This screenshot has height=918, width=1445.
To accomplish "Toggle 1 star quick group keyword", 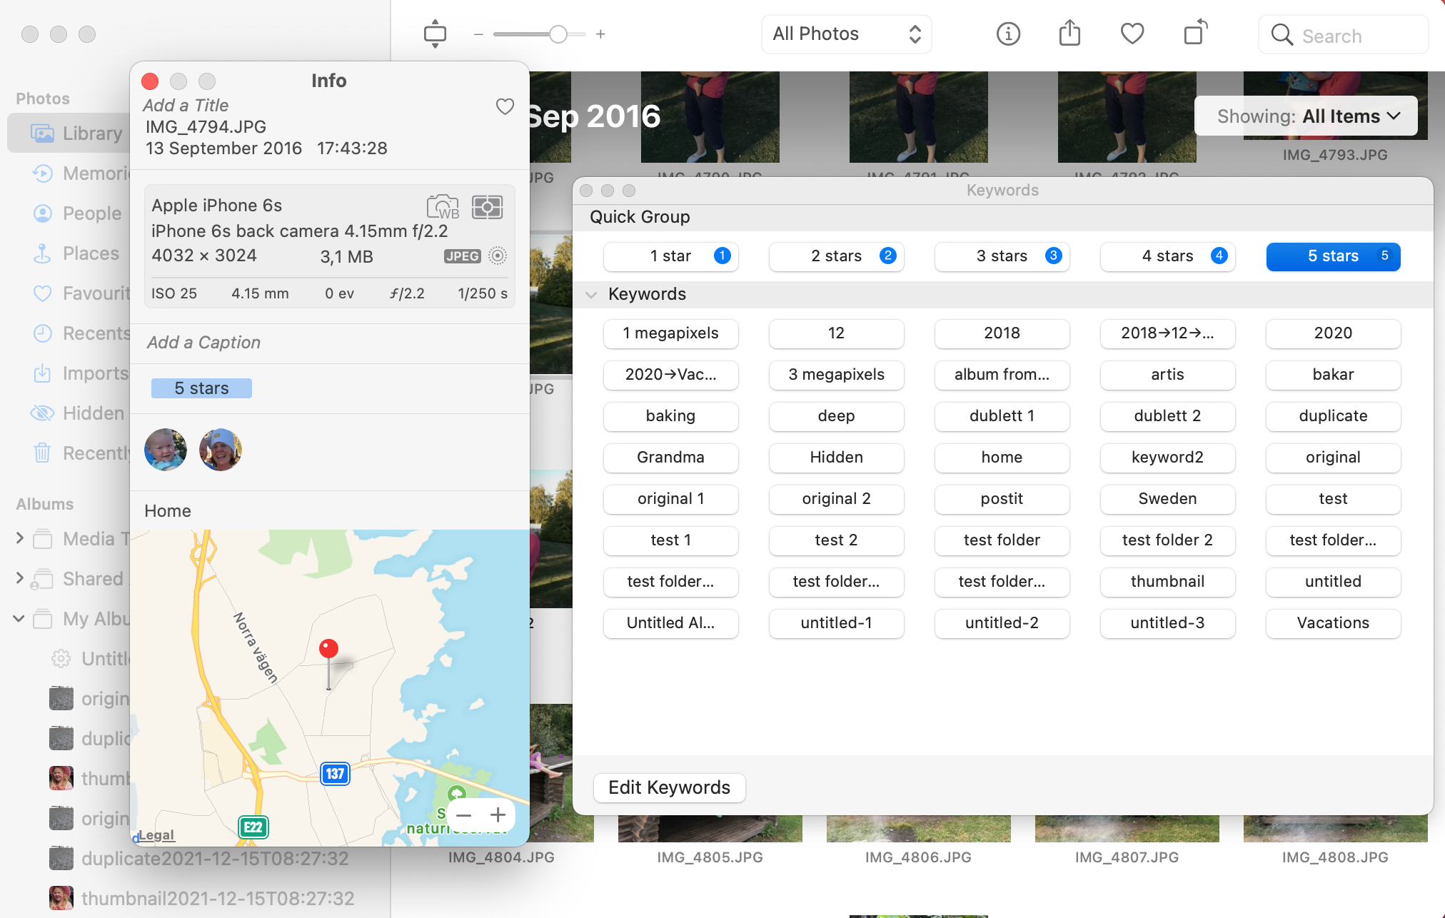I will click(x=670, y=256).
